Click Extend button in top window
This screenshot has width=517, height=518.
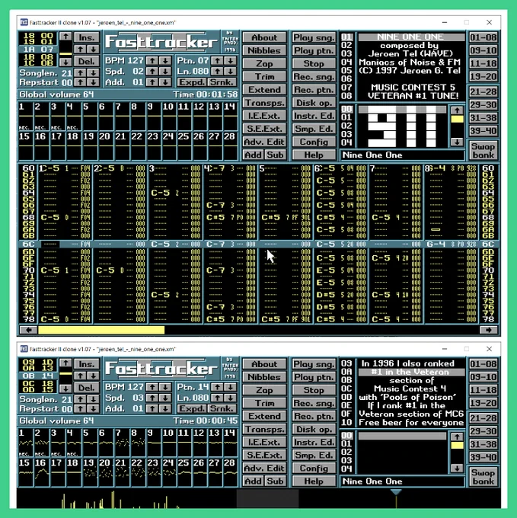[x=264, y=90]
